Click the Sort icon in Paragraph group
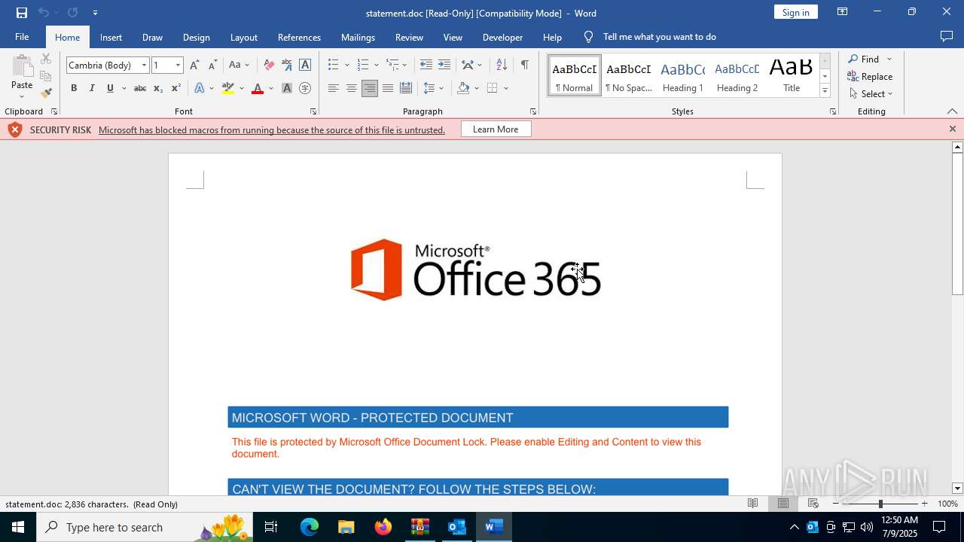 (x=502, y=65)
